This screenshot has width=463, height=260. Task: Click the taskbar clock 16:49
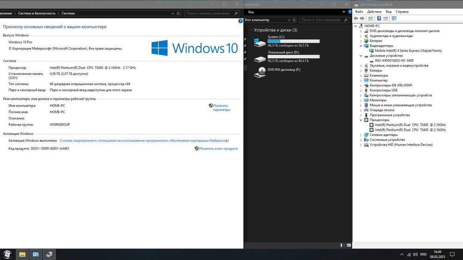[438, 254]
